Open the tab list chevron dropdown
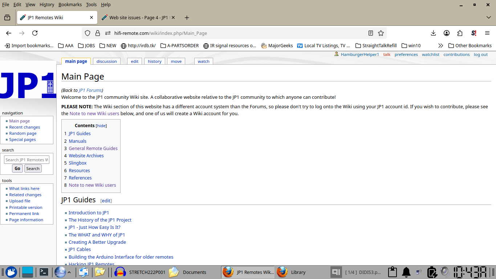Image resolution: width=496 pixels, height=279 pixels. click(x=488, y=17)
